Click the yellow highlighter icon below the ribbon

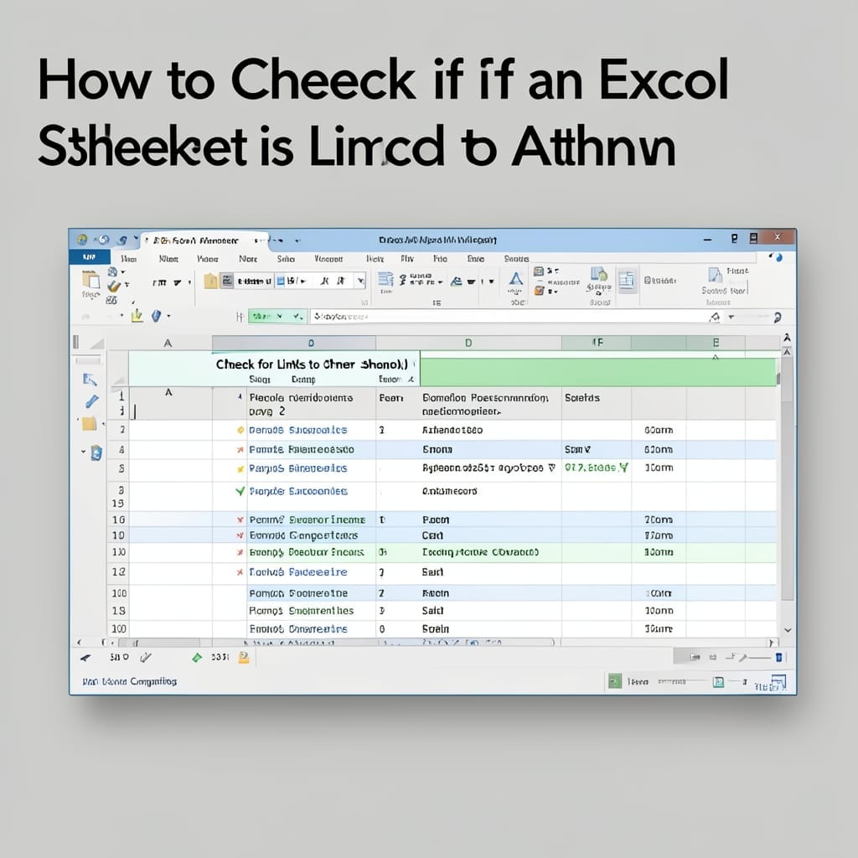[x=137, y=316]
